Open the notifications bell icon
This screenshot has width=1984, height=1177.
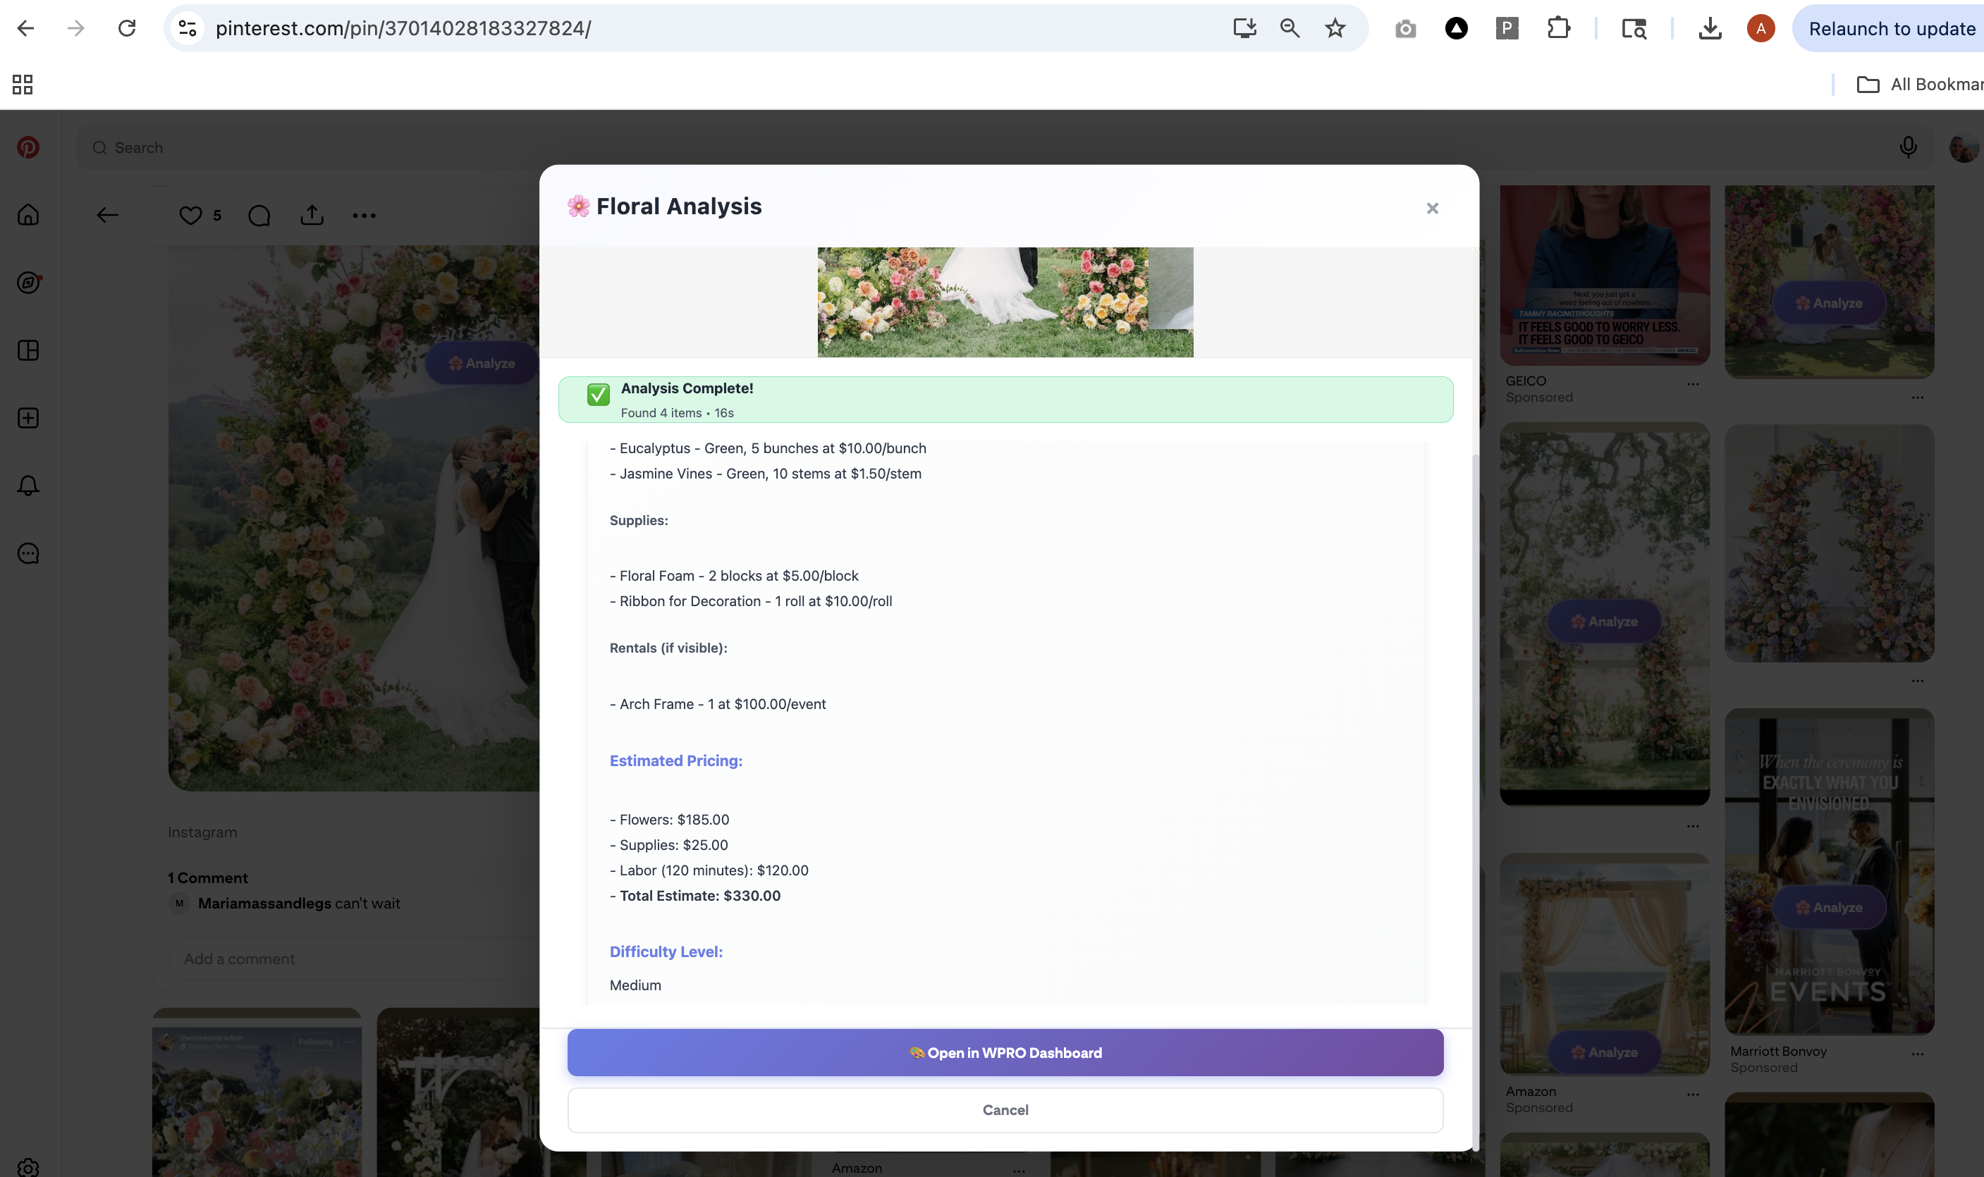(29, 486)
